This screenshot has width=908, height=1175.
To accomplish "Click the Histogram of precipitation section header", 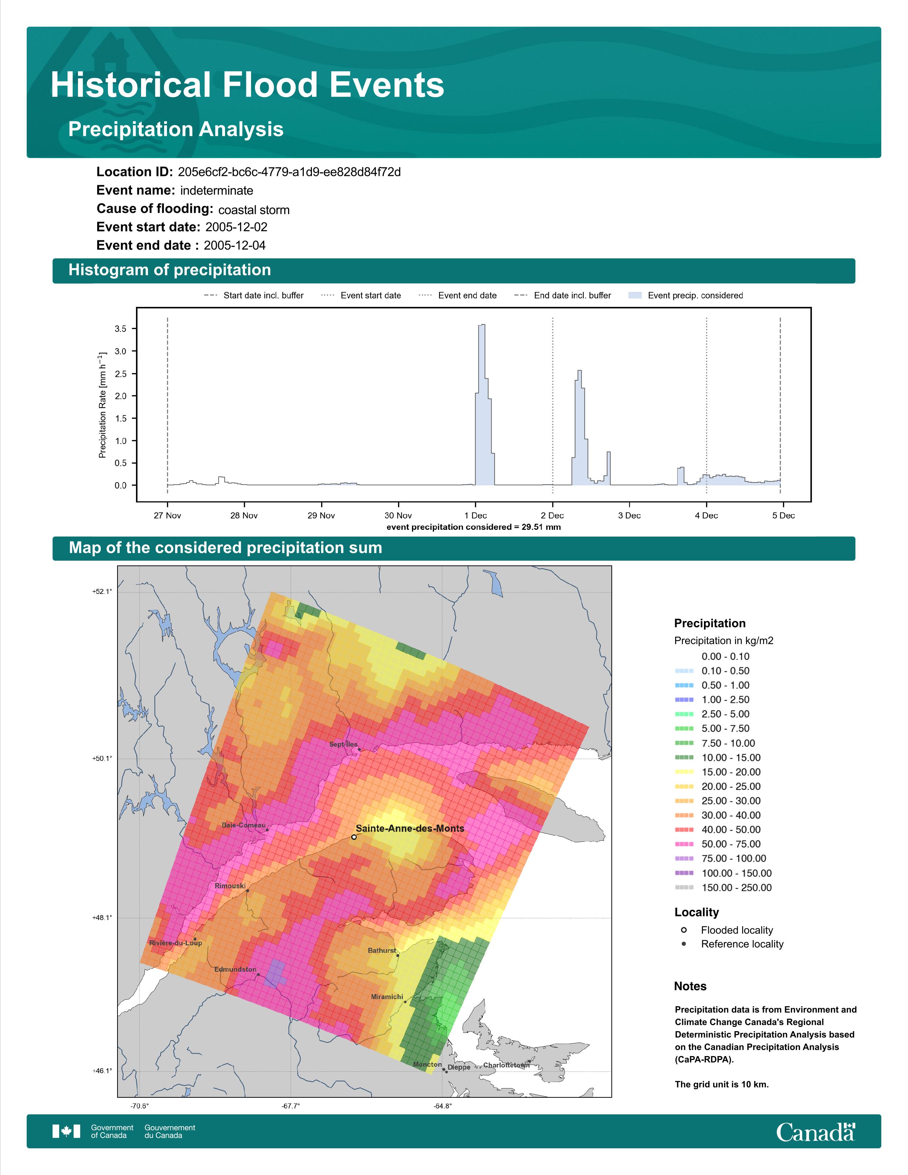I will tap(454, 270).
